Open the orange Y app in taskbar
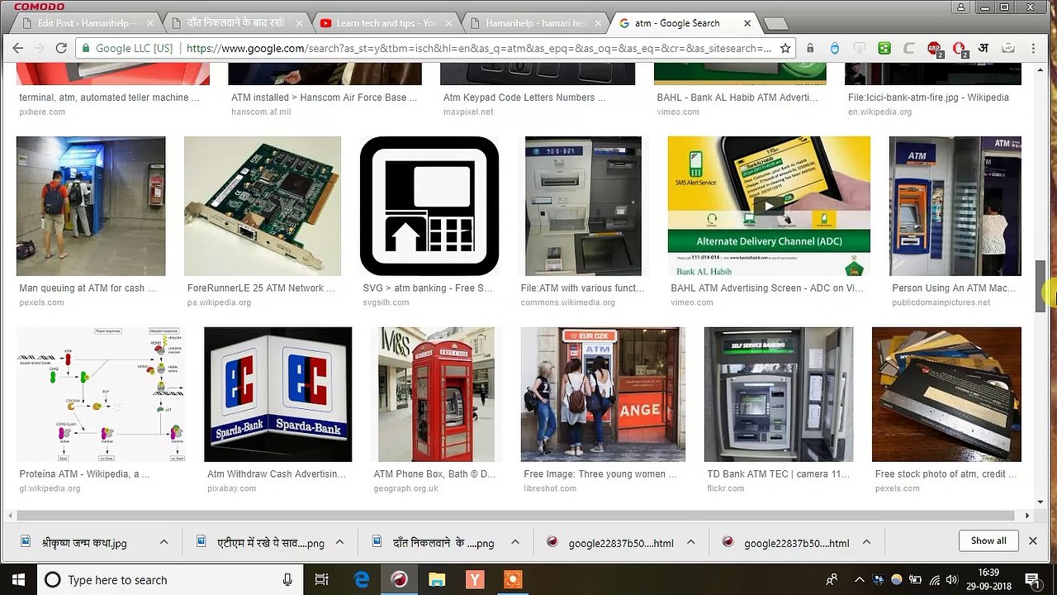The width and height of the screenshot is (1057, 595). [475, 580]
